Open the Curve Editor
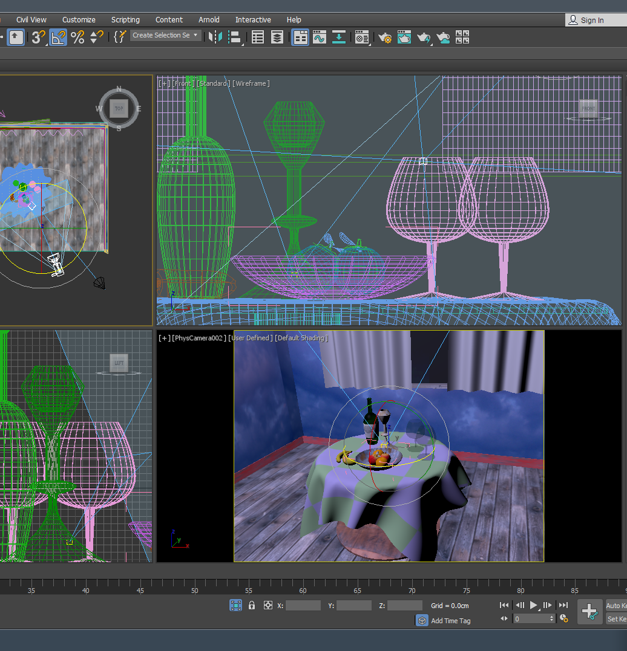627x651 pixels. (320, 37)
